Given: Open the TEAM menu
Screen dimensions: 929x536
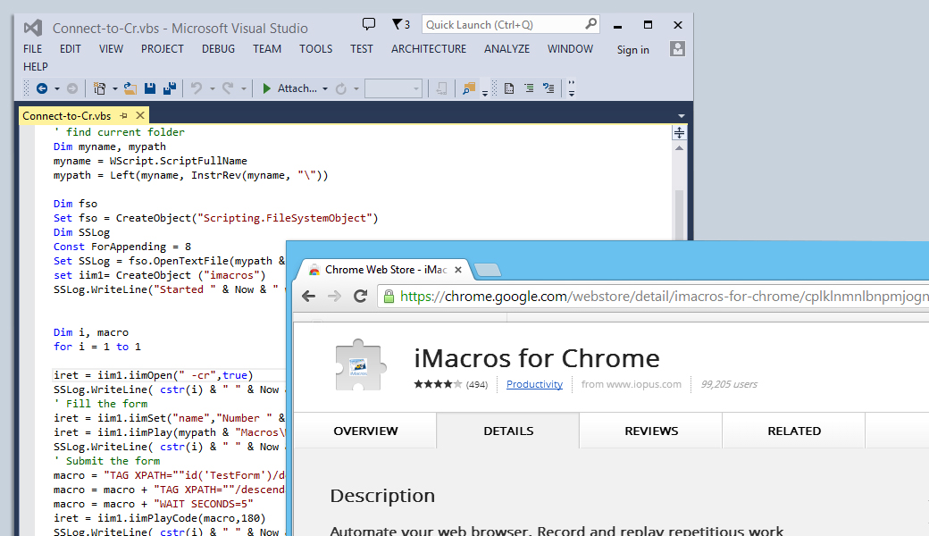Looking at the screenshot, I should [266, 49].
